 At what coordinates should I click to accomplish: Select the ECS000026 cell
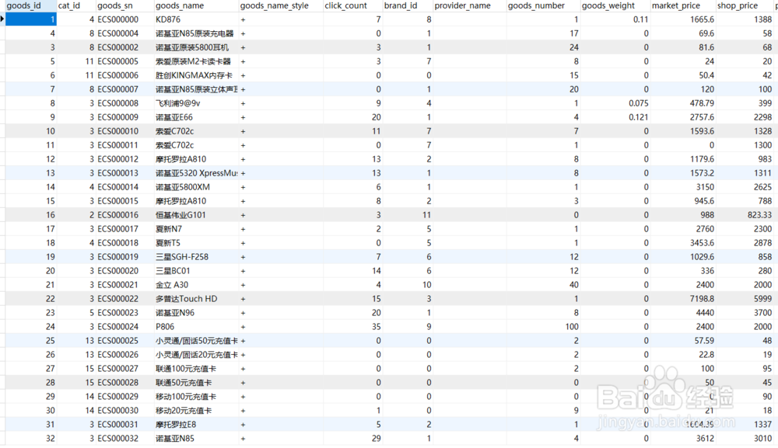(x=124, y=355)
